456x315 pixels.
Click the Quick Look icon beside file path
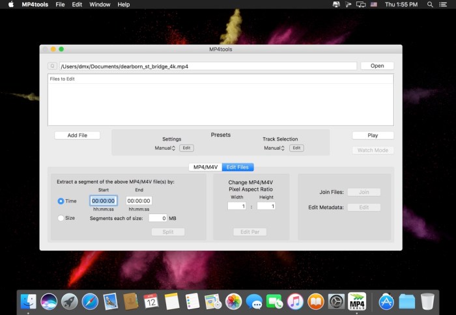coord(52,66)
